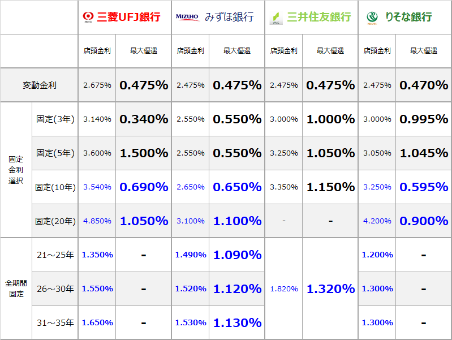
Task: Click MUFG 20-year rate 1.050%
Action: pos(144,221)
